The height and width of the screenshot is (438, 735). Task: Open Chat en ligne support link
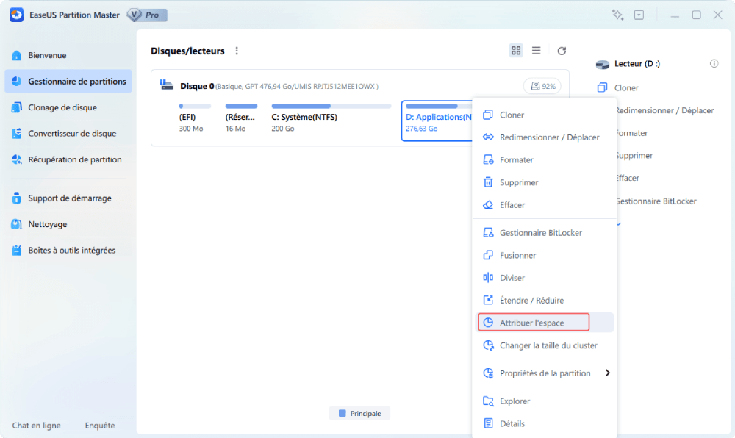tap(37, 426)
